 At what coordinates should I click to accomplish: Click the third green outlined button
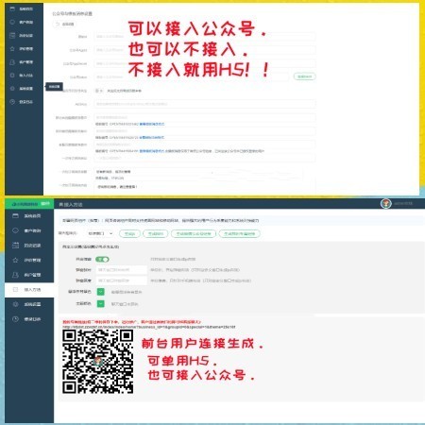tap(194, 233)
